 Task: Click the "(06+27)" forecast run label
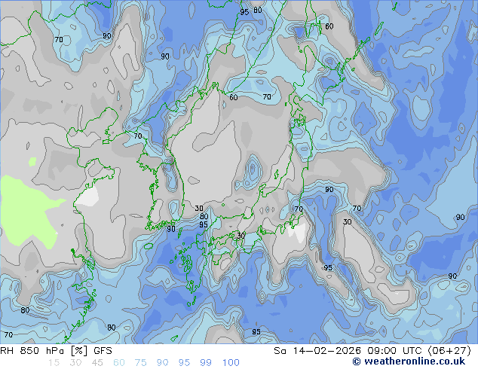coord(449,351)
